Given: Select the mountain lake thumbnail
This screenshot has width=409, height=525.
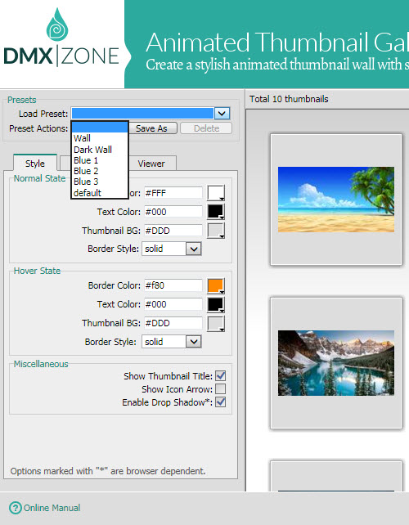Looking at the screenshot, I should pyautogui.click(x=336, y=363).
